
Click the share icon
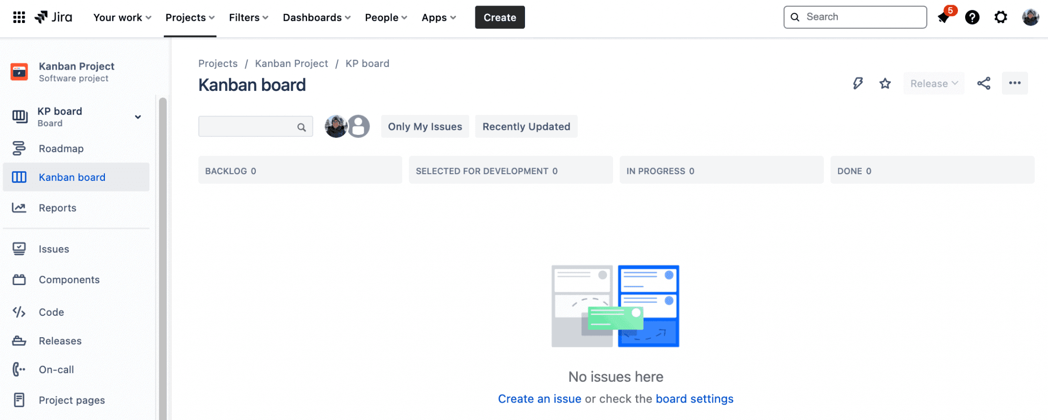point(984,83)
